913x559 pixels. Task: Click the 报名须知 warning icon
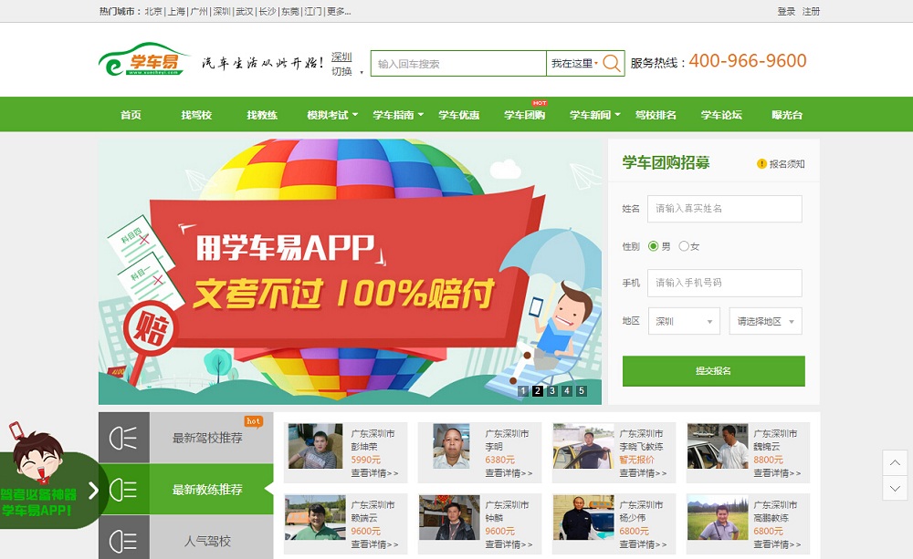[761, 164]
